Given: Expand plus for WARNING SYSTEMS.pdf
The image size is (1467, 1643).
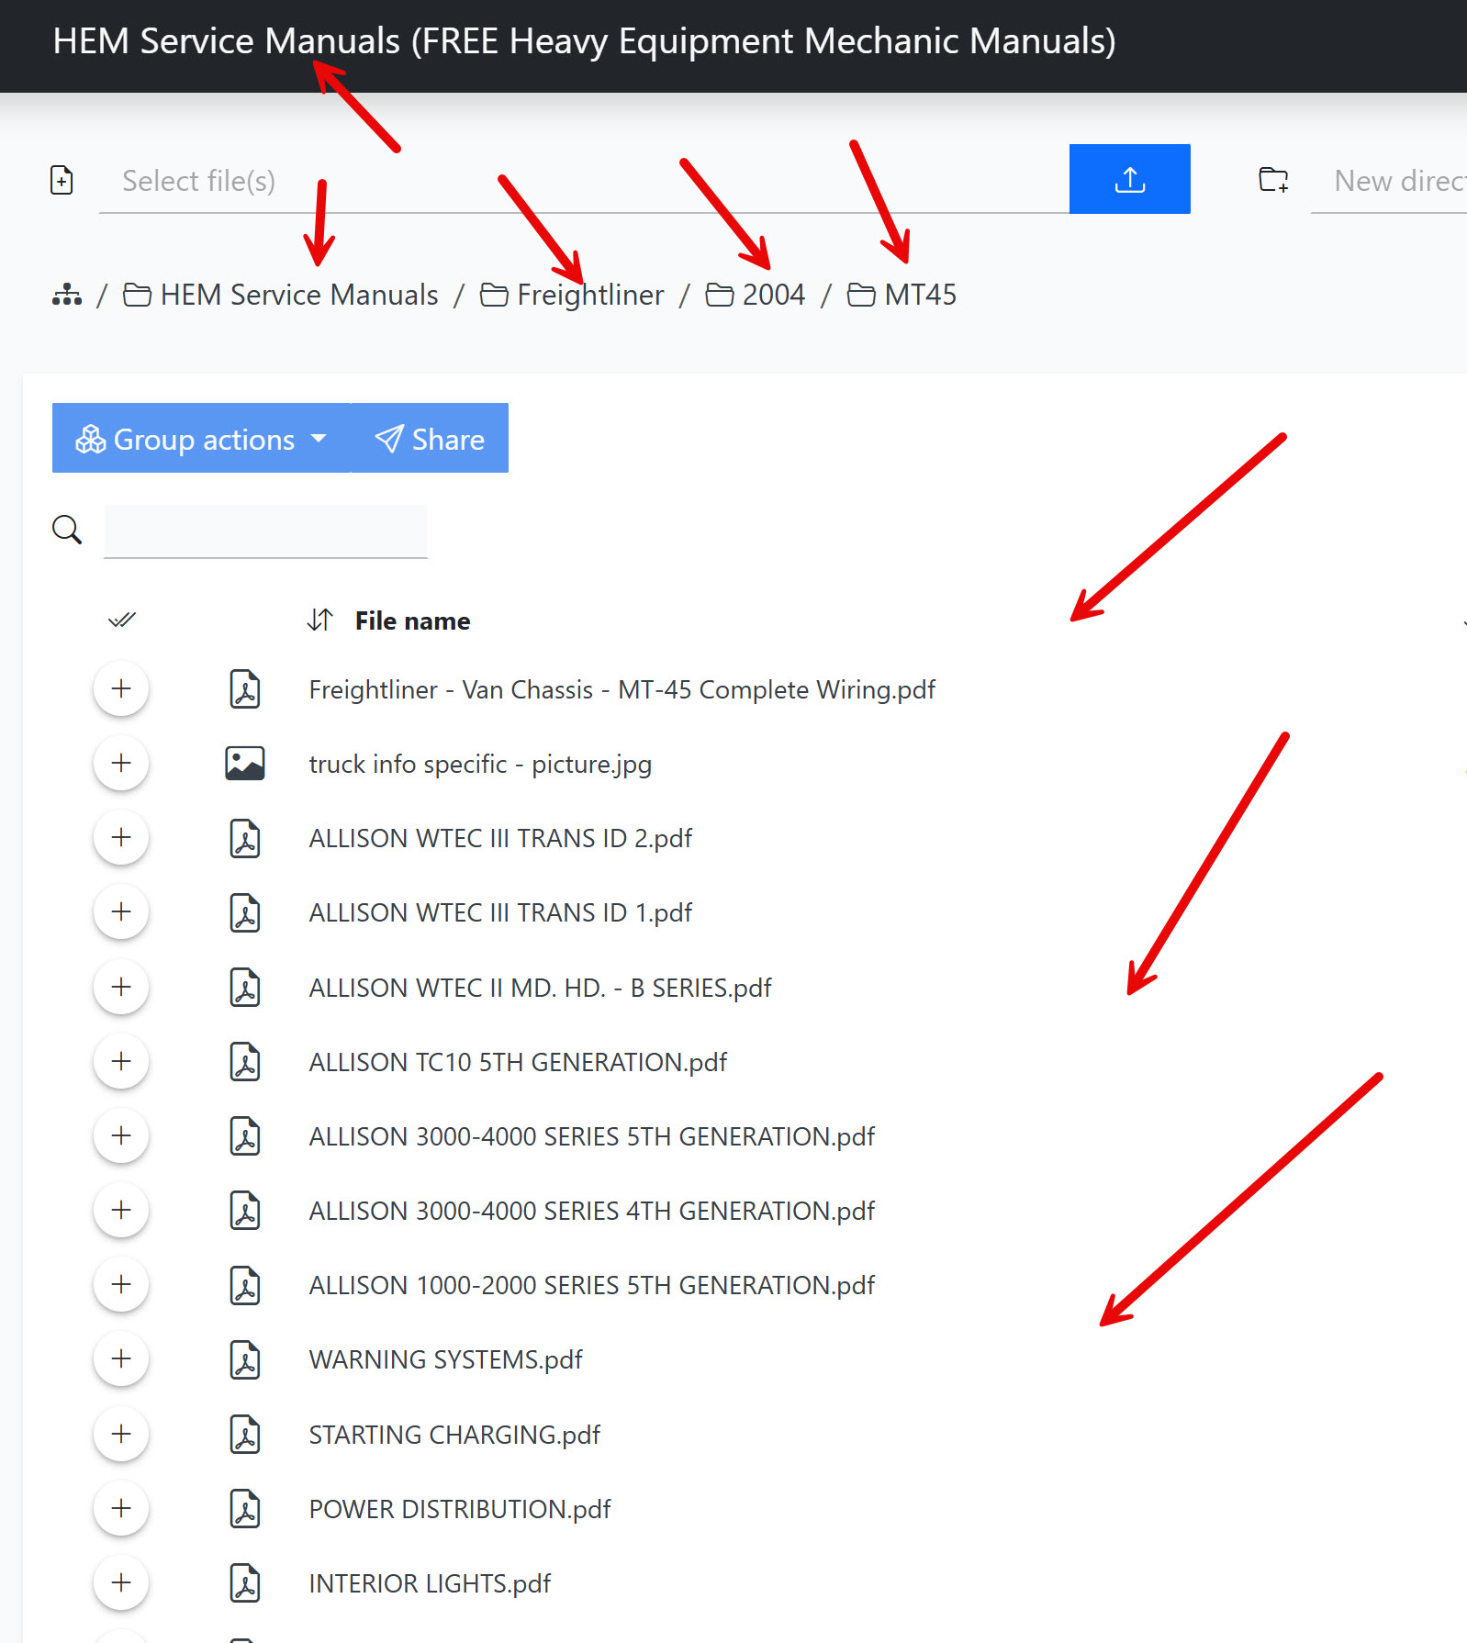Looking at the screenshot, I should click(121, 1358).
